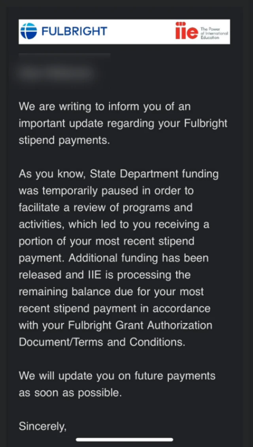The image size is (253, 447).
Task: Click the phrase 'State Department funding'
Action: point(154,174)
